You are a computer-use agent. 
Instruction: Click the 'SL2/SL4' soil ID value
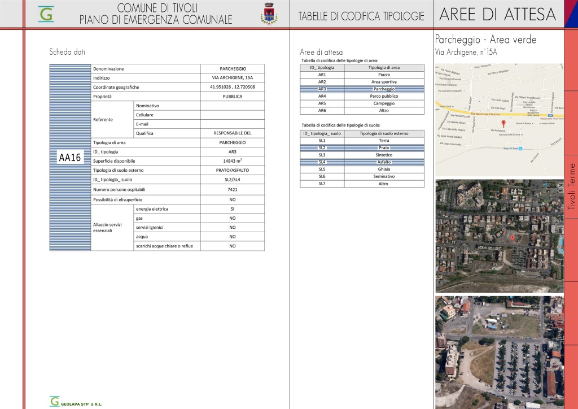tap(233, 179)
